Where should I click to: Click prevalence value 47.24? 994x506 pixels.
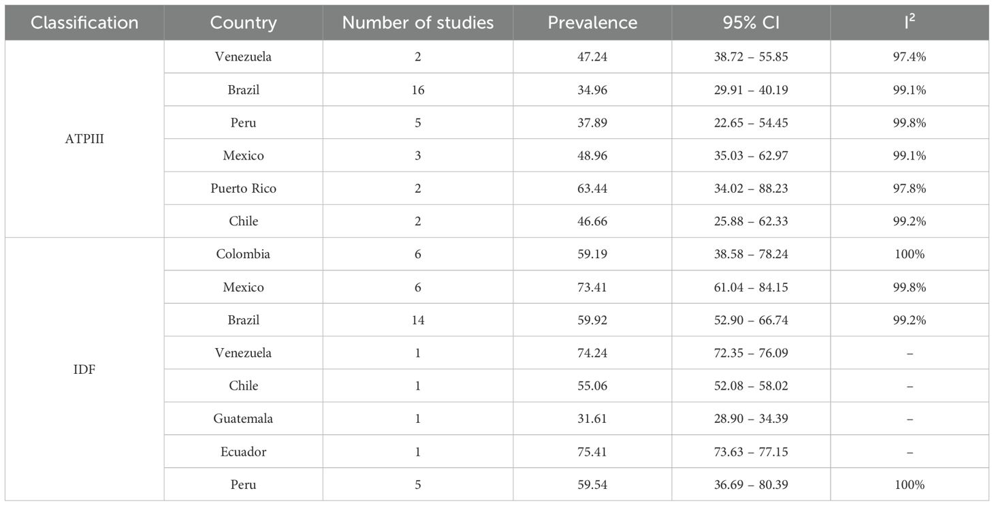592,57
